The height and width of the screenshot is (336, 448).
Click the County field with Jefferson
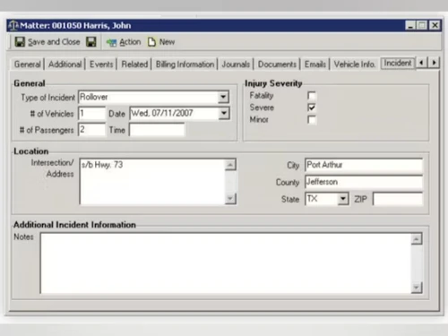[364, 182]
